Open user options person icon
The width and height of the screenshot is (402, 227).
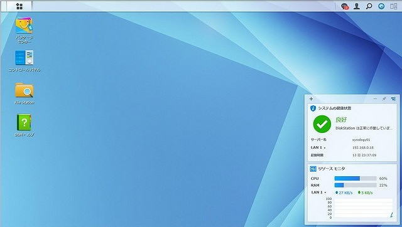(357, 6)
